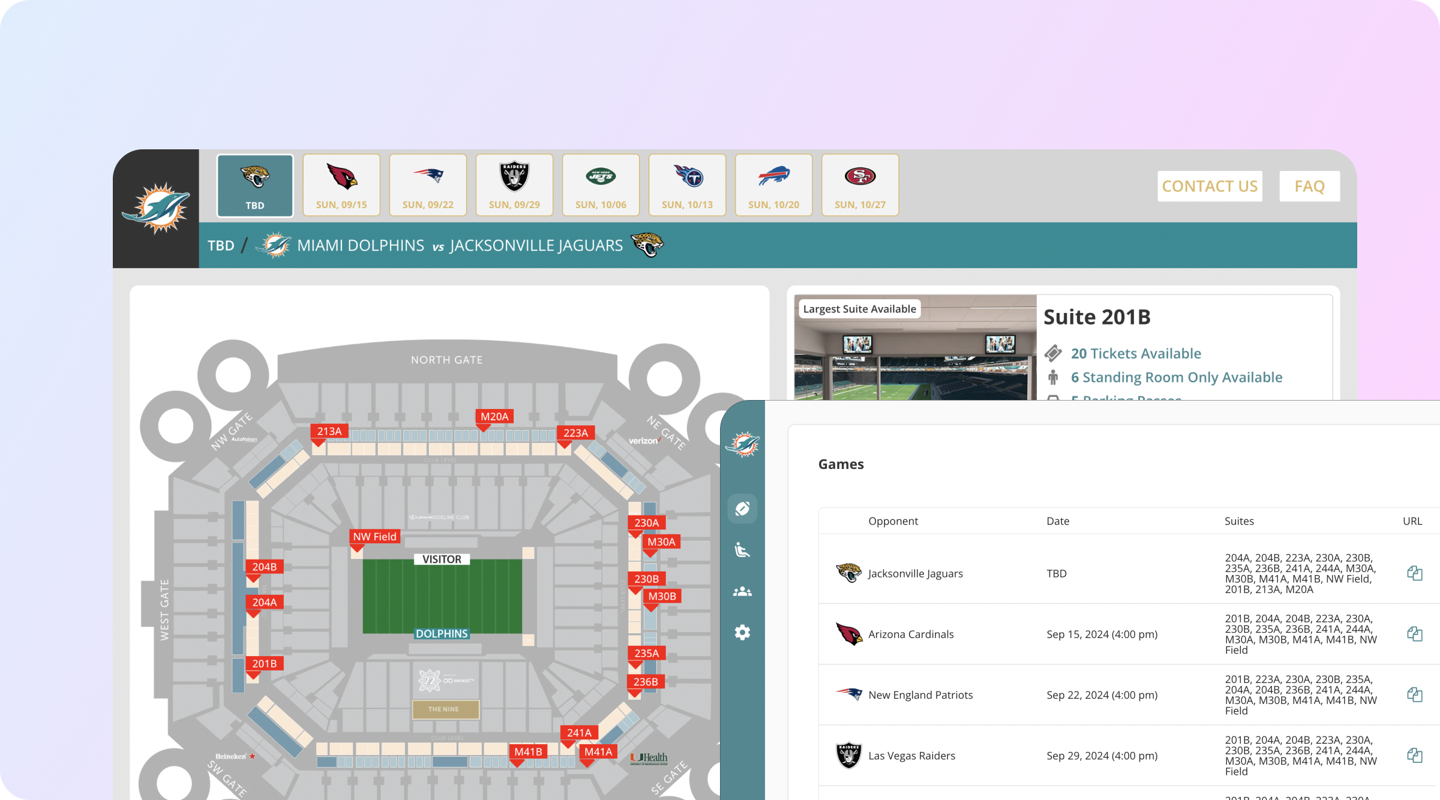The image size is (1440, 800).
Task: Select the NW Field marker on map
Action: point(374,537)
